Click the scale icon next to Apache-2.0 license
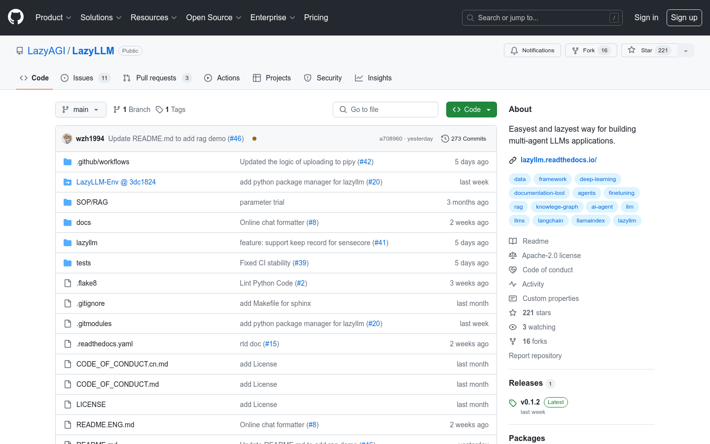 pos(513,256)
